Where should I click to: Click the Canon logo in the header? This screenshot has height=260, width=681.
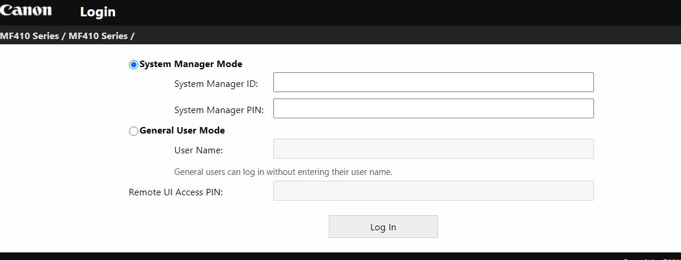[26, 10]
